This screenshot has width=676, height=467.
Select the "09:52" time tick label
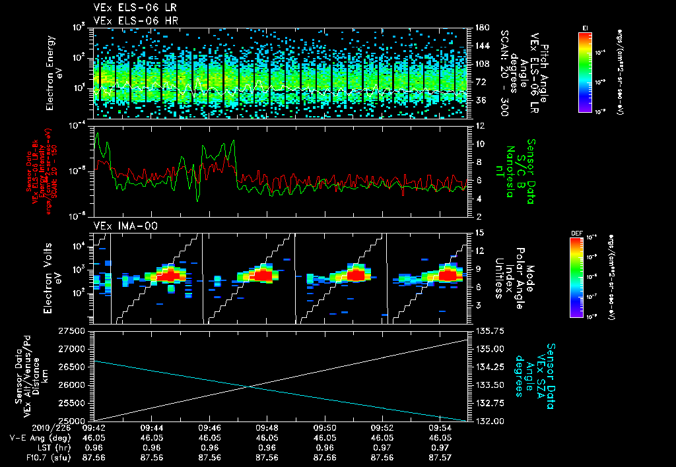pyautogui.click(x=382, y=428)
